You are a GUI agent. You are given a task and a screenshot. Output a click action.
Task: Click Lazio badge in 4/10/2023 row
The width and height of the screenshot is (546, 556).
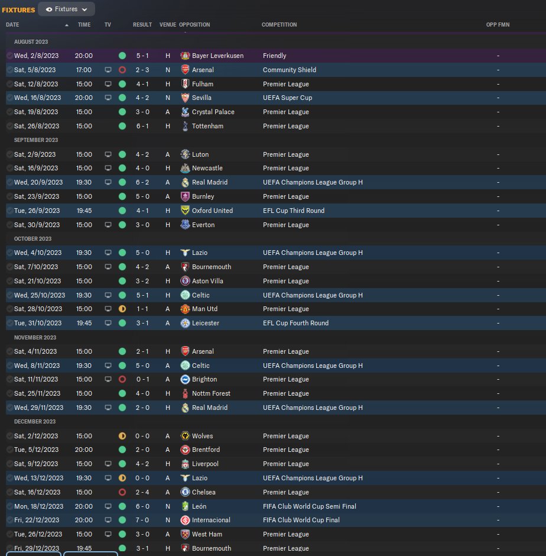[x=185, y=253]
